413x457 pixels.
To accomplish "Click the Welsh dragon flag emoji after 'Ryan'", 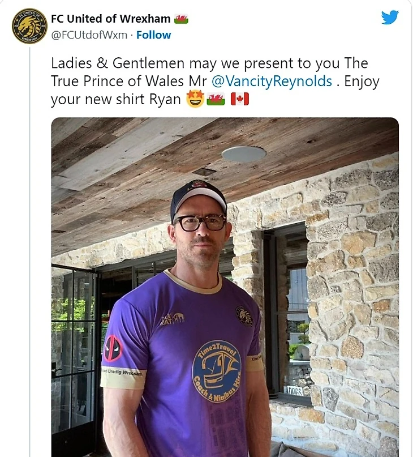I will [x=216, y=100].
